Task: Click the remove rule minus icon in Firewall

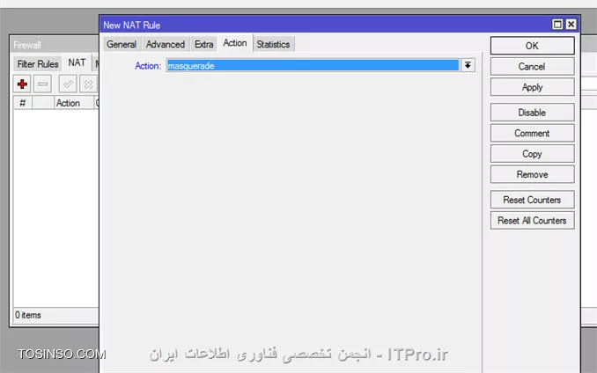Action: point(42,84)
